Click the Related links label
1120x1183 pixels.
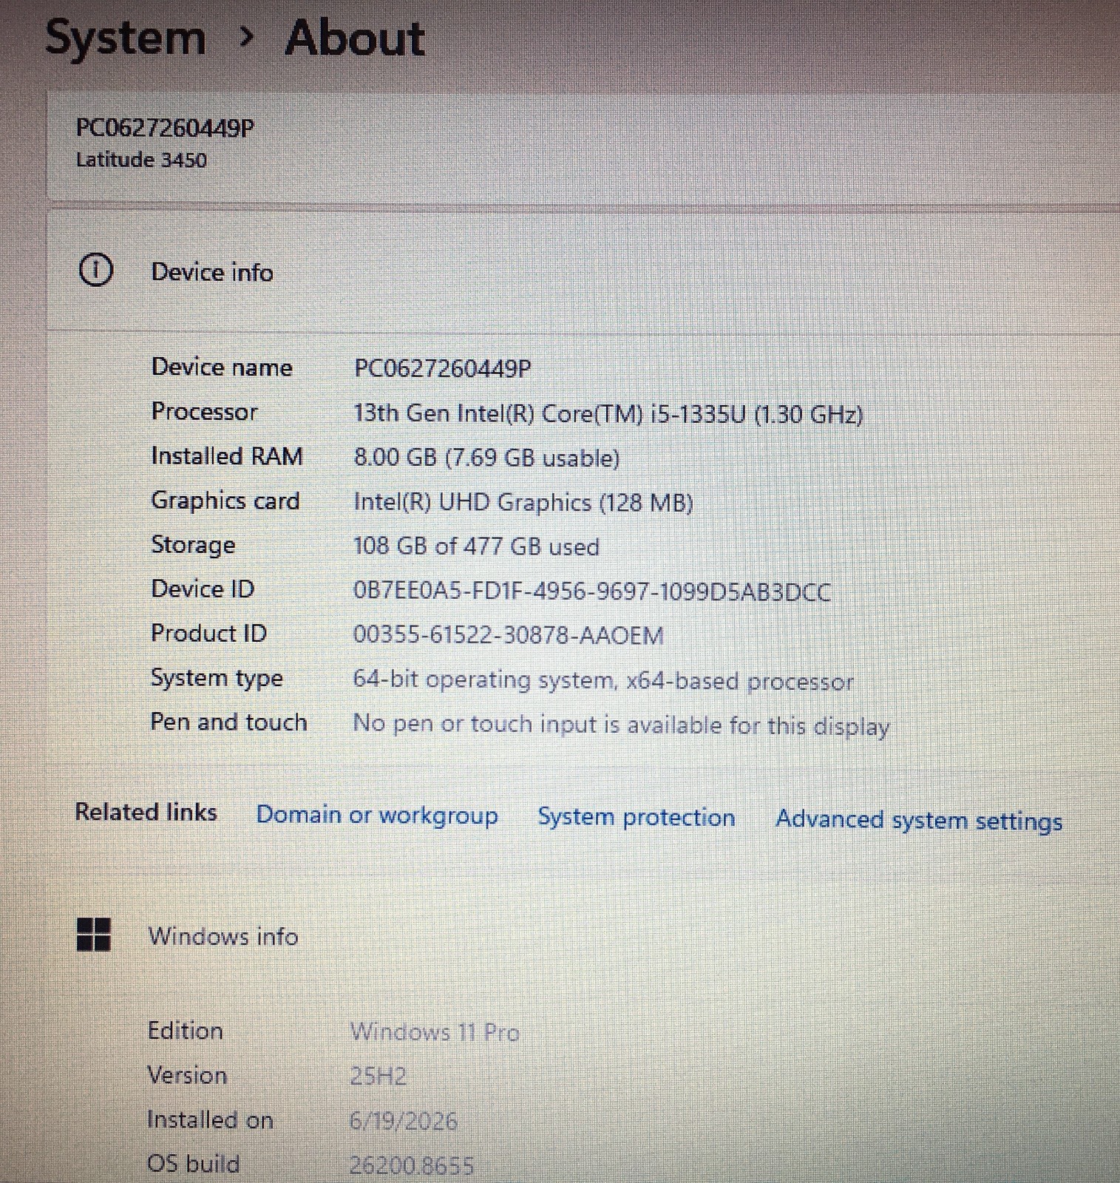tap(146, 812)
